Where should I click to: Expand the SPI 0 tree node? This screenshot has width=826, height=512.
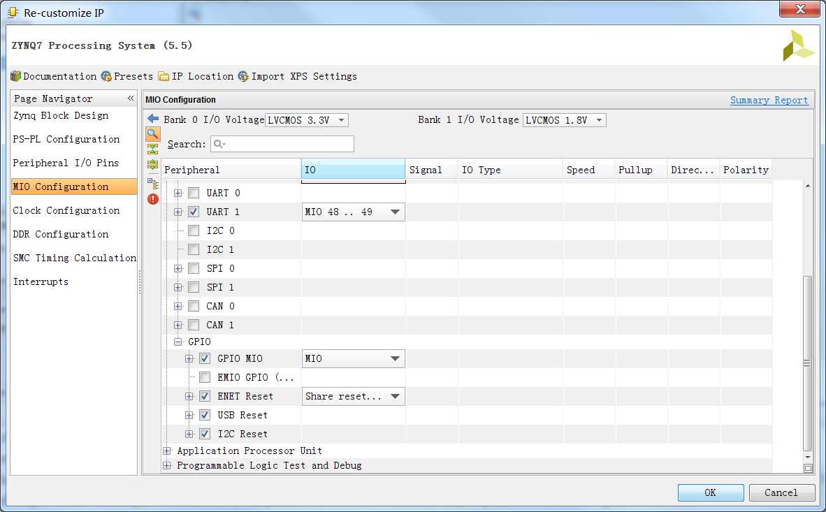coord(178,269)
